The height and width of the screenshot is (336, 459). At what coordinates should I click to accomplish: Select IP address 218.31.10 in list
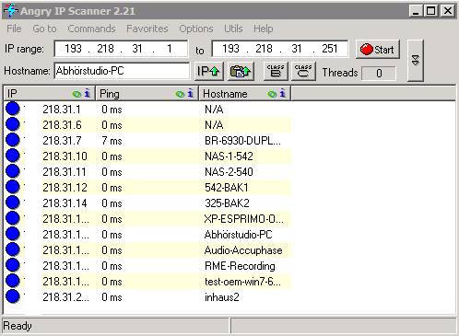[x=65, y=156]
